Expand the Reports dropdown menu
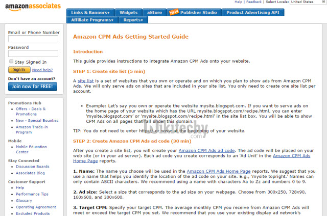The height and width of the screenshot is (216, 327). tap(132, 20)
